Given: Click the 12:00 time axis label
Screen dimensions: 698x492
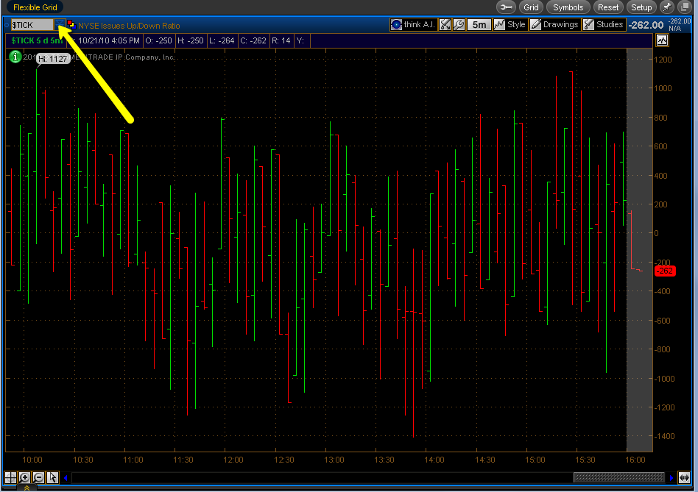Looking at the screenshot, I should [233, 460].
